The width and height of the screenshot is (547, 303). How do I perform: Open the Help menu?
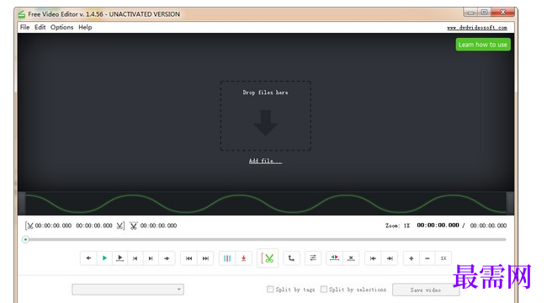[x=85, y=27]
